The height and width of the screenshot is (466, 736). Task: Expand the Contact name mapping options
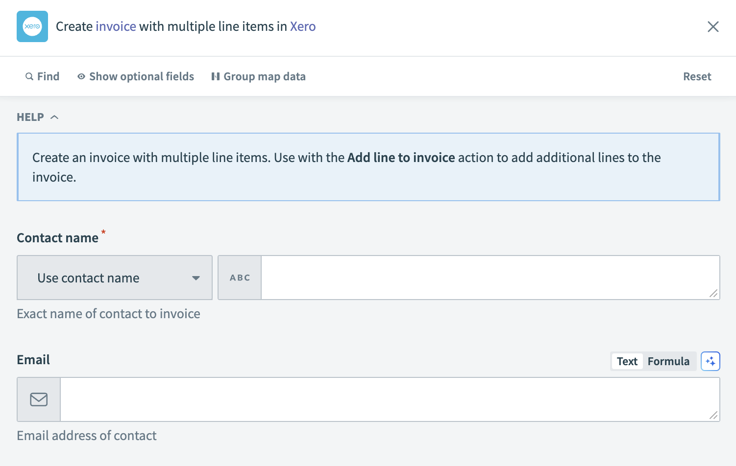114,278
